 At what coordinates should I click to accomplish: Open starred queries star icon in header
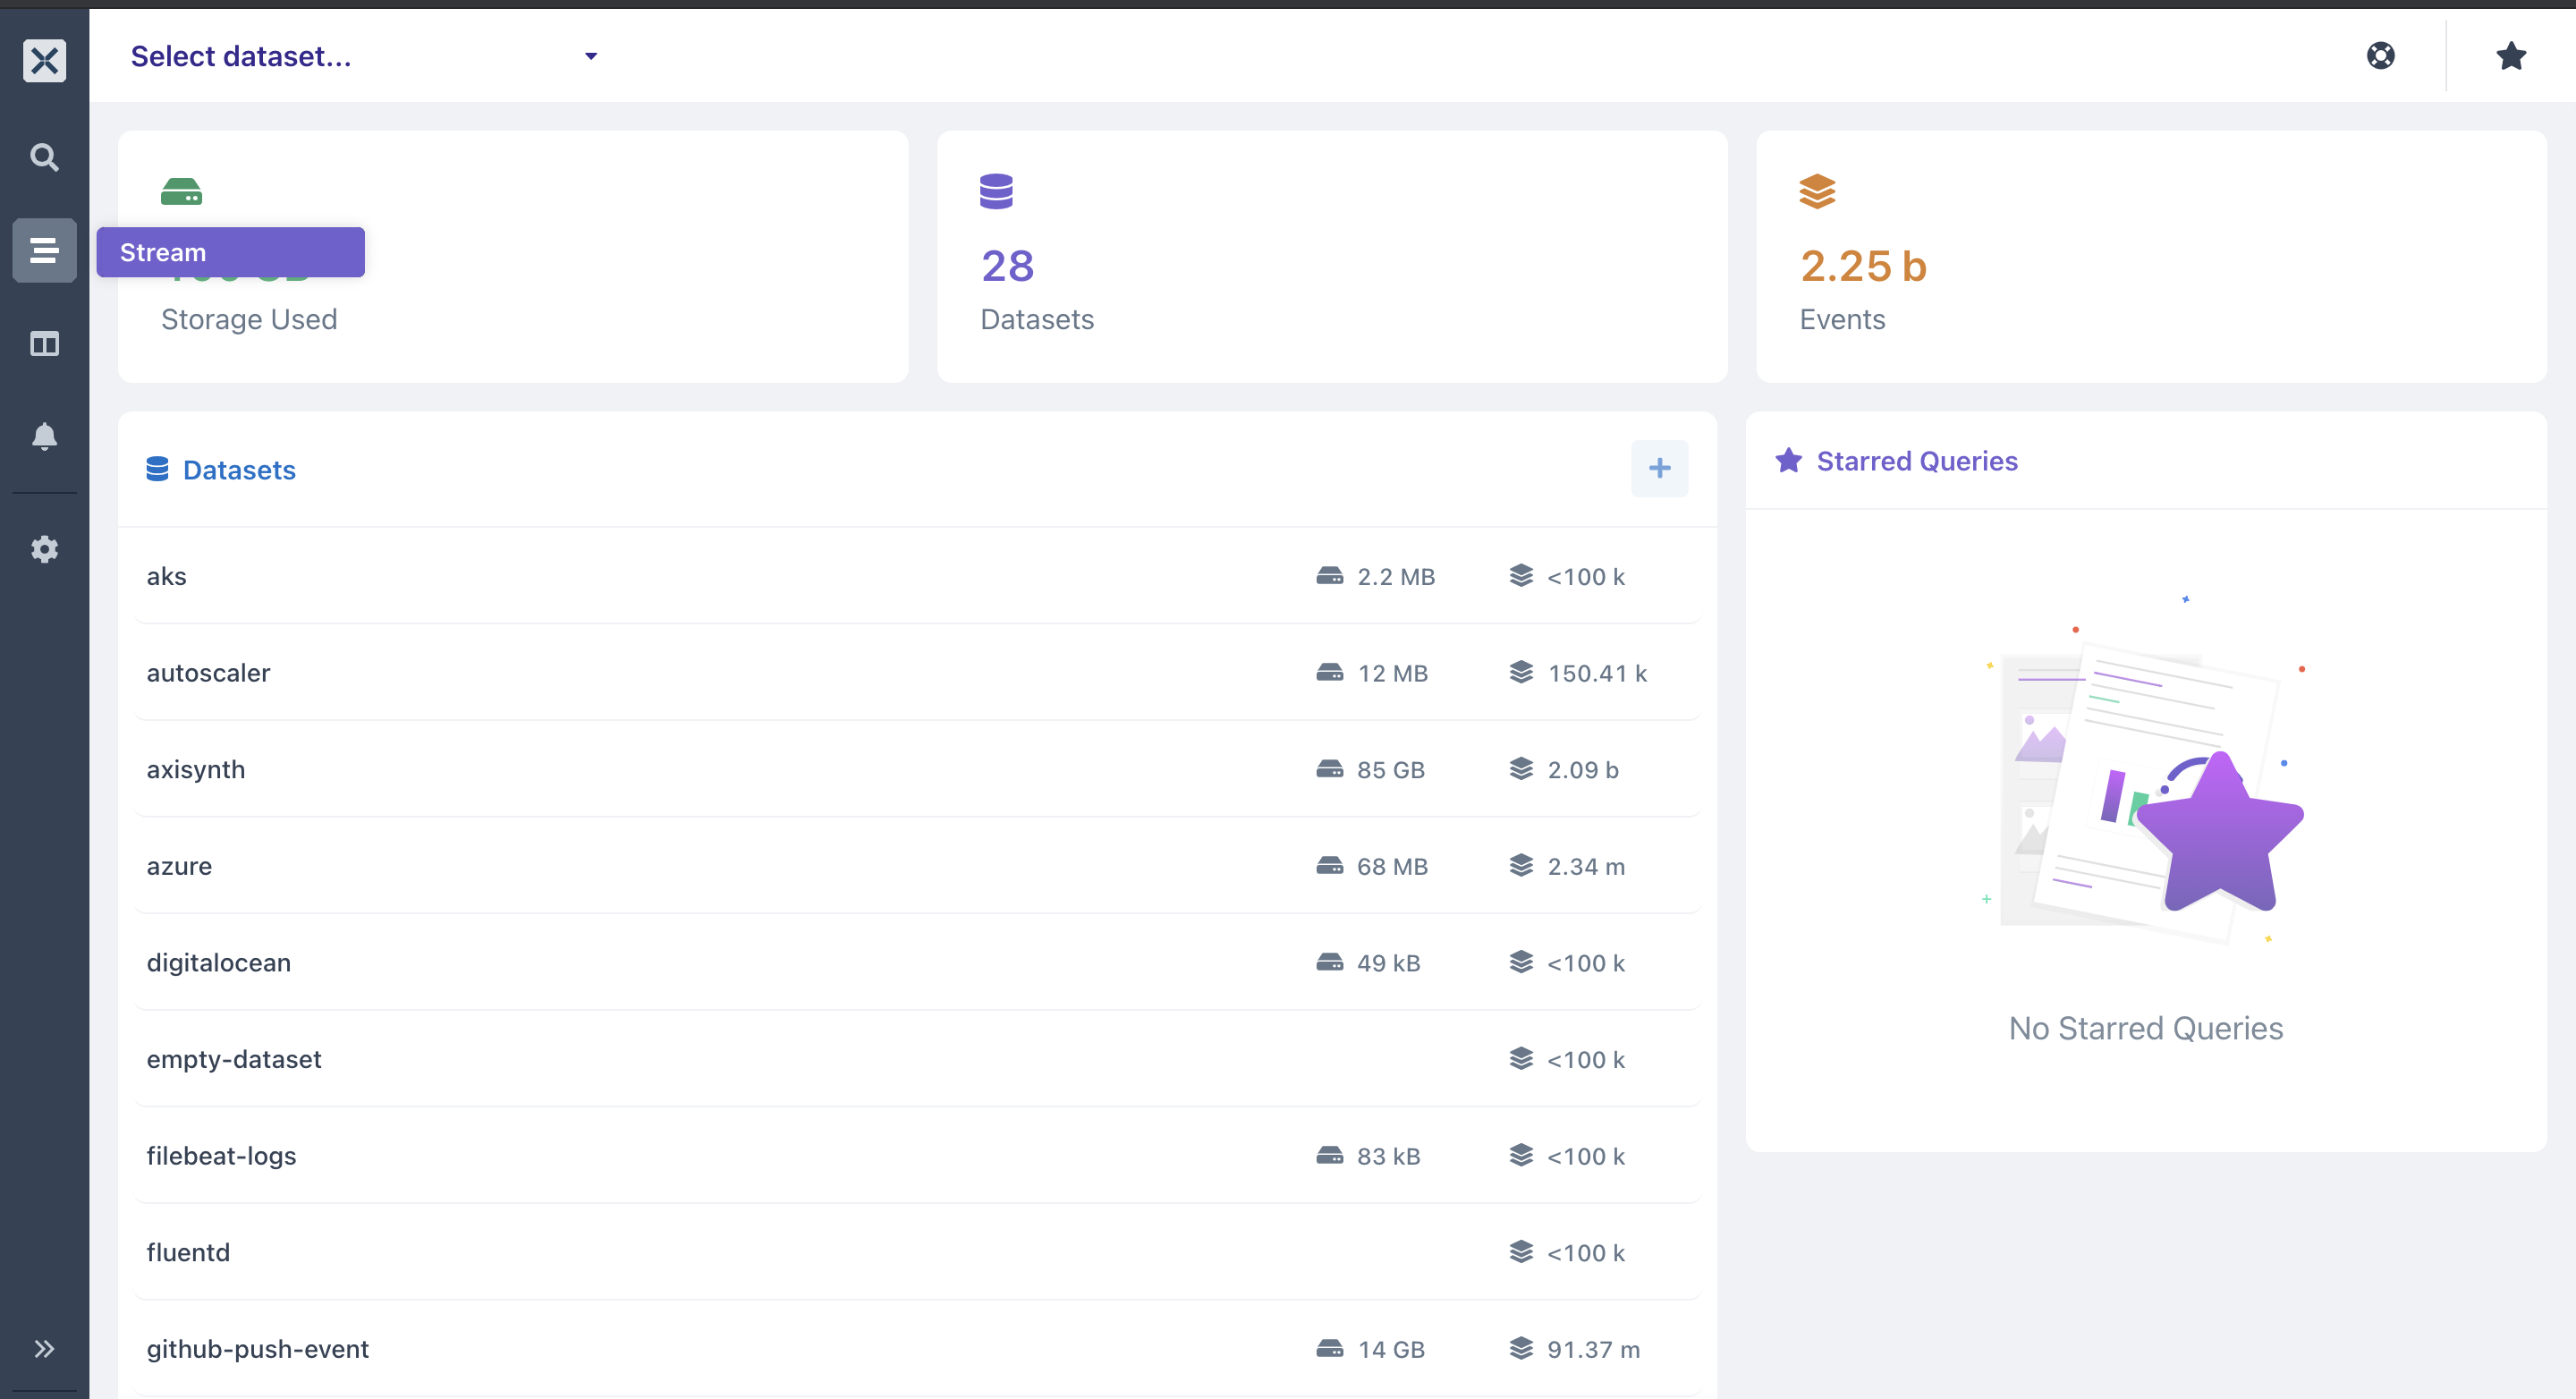point(2510,56)
